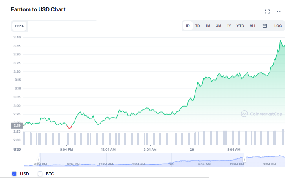Click the Fantom to USD Chart heading
This screenshot has width=292, height=180.
[x=38, y=9]
